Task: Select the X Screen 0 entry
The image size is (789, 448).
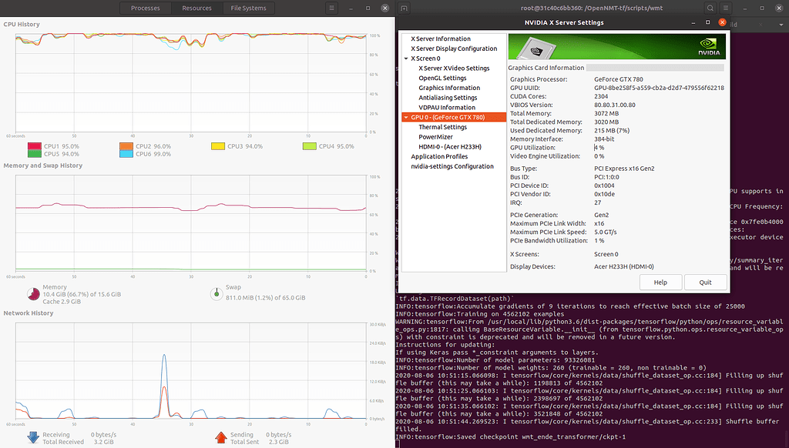Action: 425,59
